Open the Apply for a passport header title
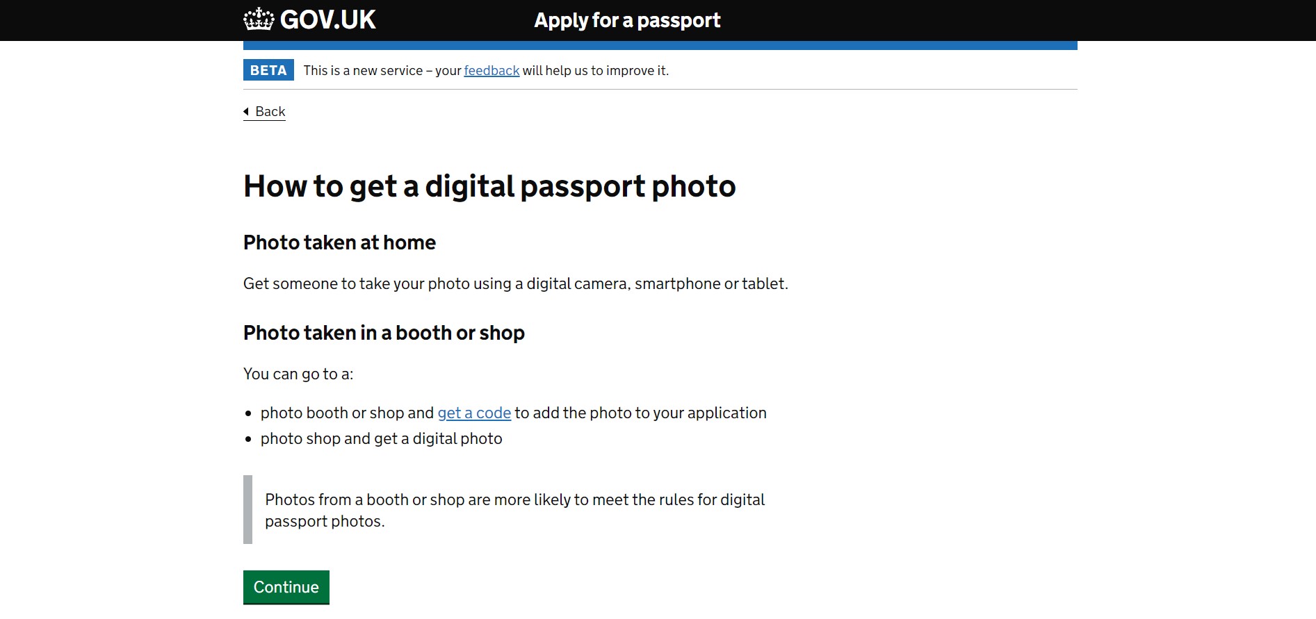The height and width of the screenshot is (619, 1316). [x=627, y=21]
